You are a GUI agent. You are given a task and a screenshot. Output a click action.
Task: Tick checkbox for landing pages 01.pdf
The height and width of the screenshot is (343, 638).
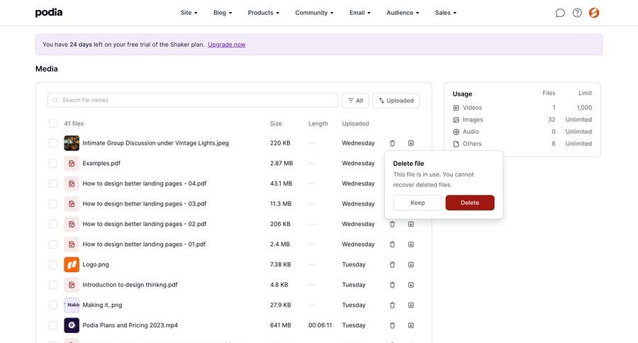point(53,244)
